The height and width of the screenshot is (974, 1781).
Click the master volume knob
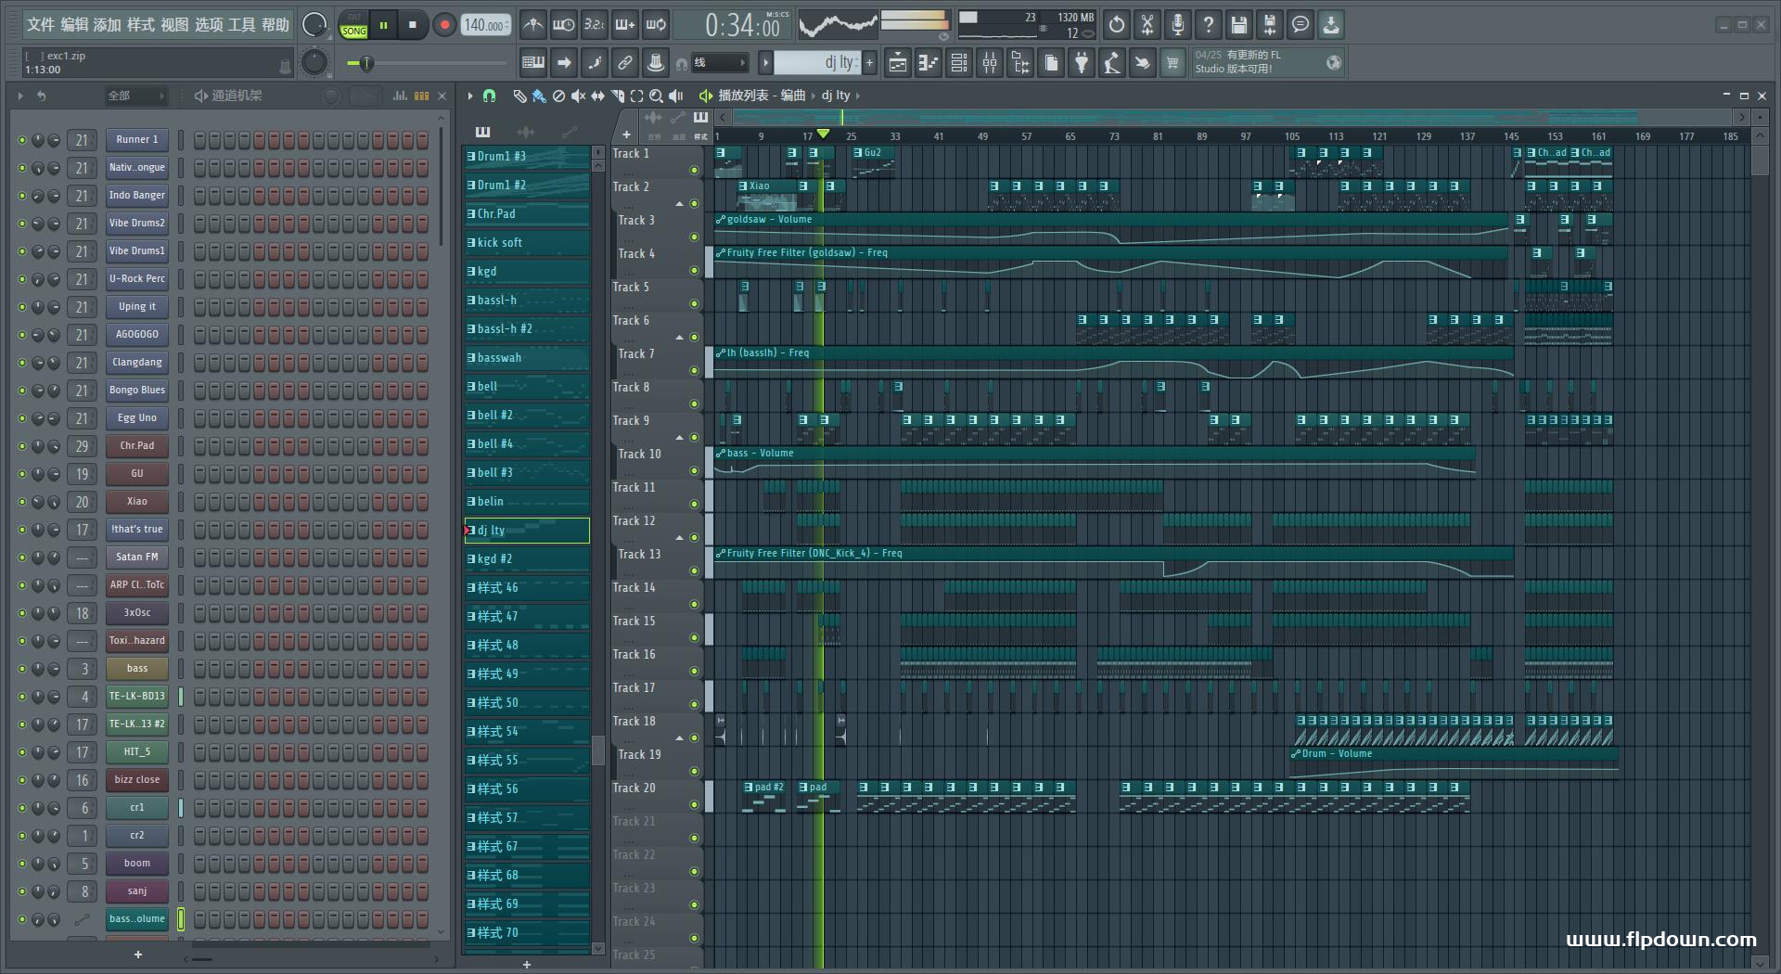pos(314,25)
